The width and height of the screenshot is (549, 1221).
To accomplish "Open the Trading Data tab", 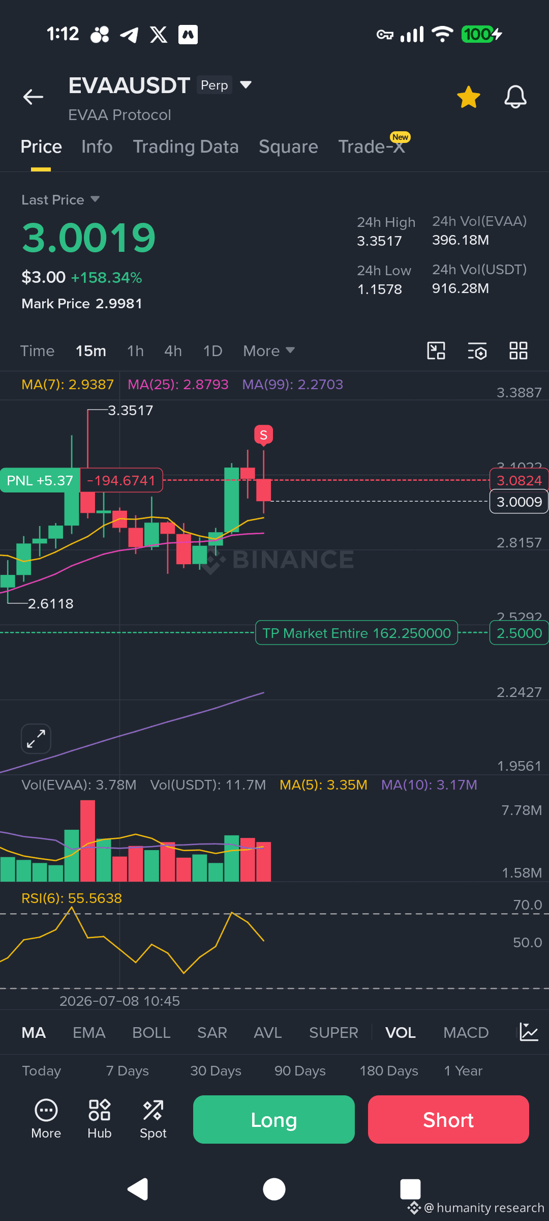I will click(186, 147).
